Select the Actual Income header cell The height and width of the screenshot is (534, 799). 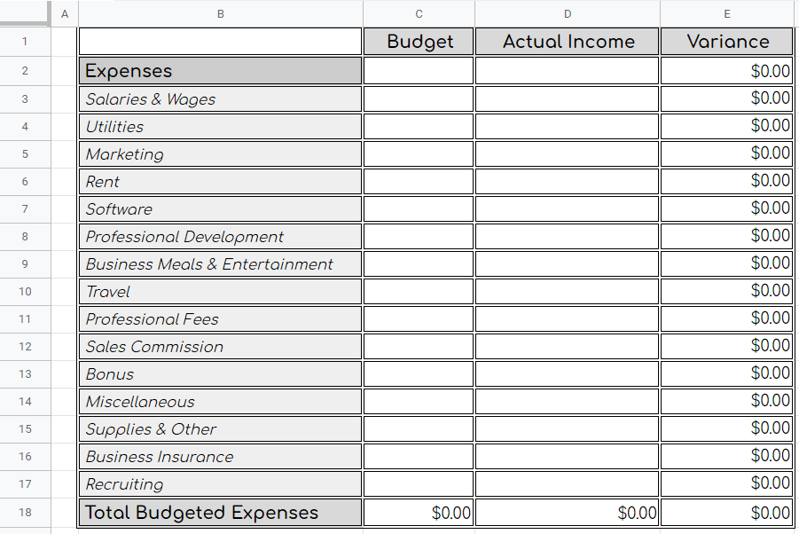click(568, 42)
